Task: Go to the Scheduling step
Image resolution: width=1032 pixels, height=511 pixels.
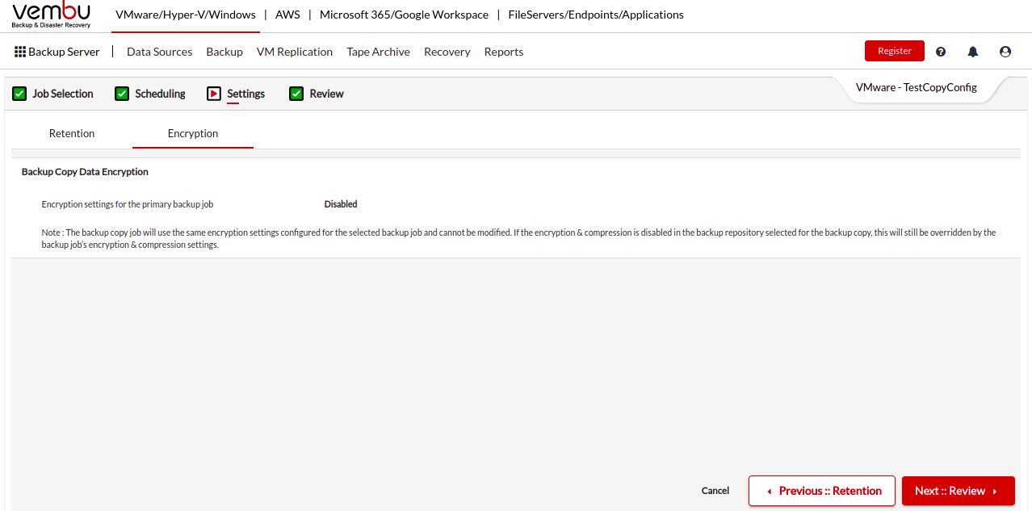Action: point(160,94)
